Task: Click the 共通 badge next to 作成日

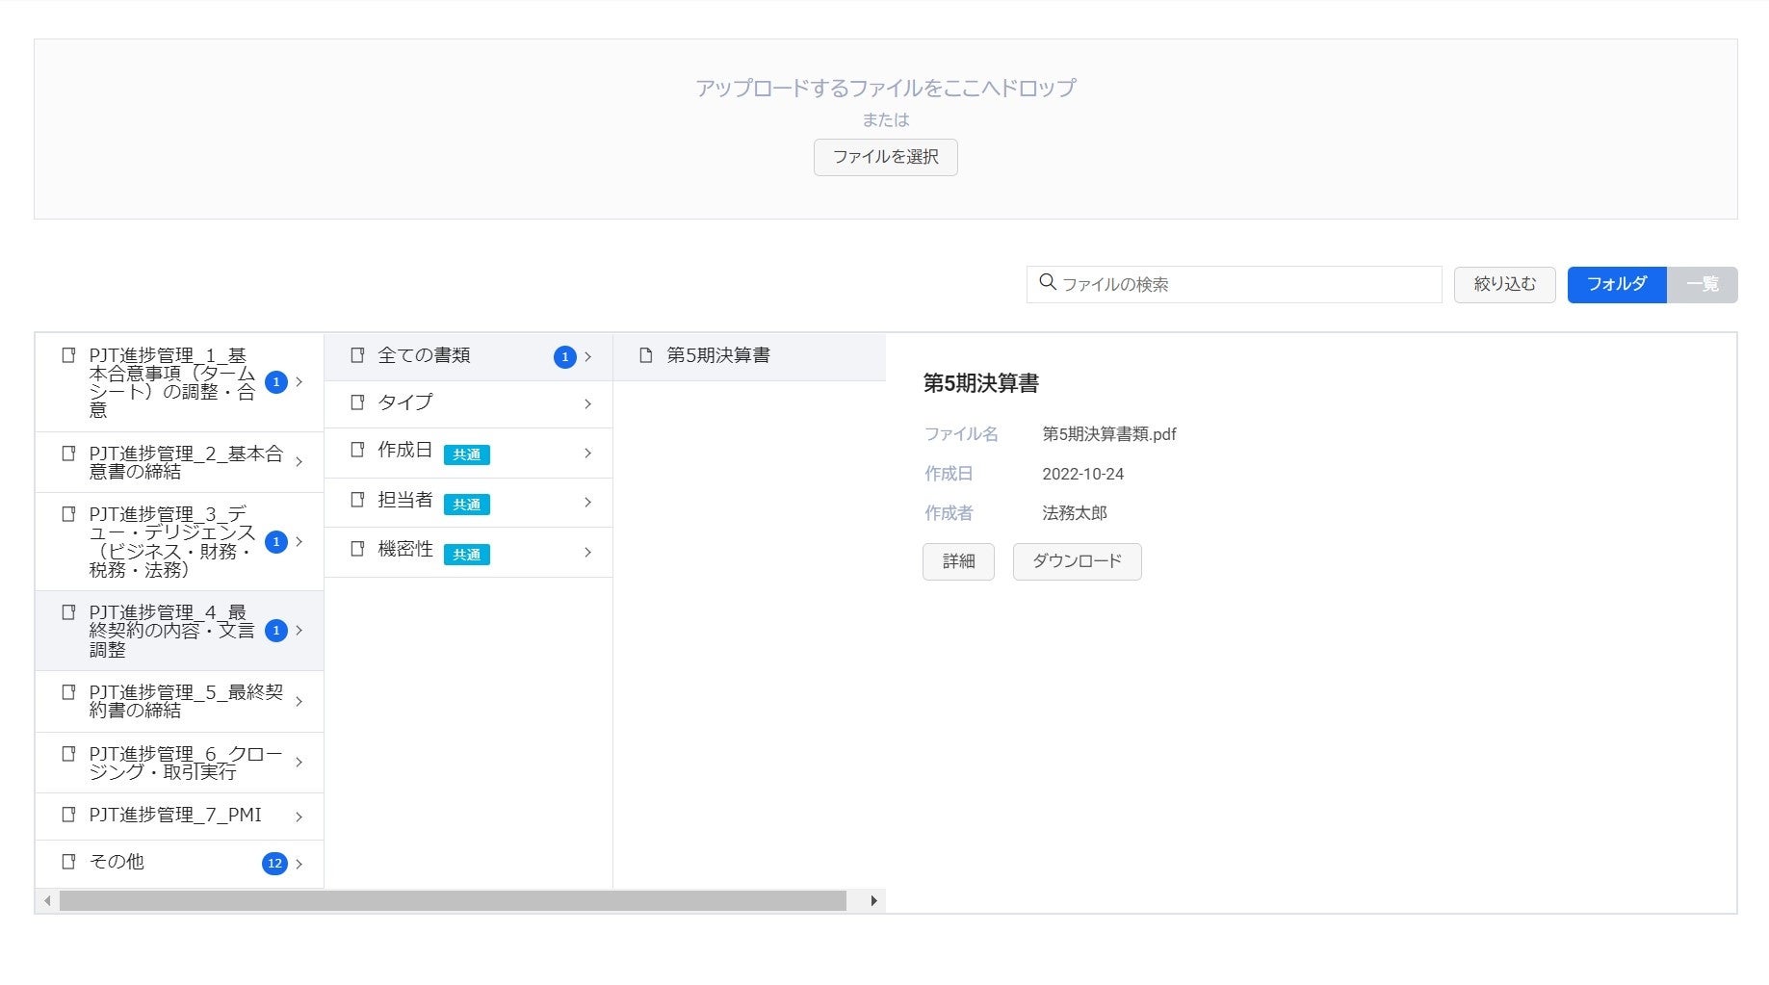Action: click(x=467, y=454)
